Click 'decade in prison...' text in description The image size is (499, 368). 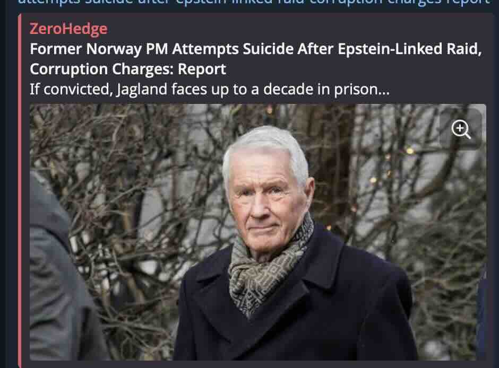[326, 90]
